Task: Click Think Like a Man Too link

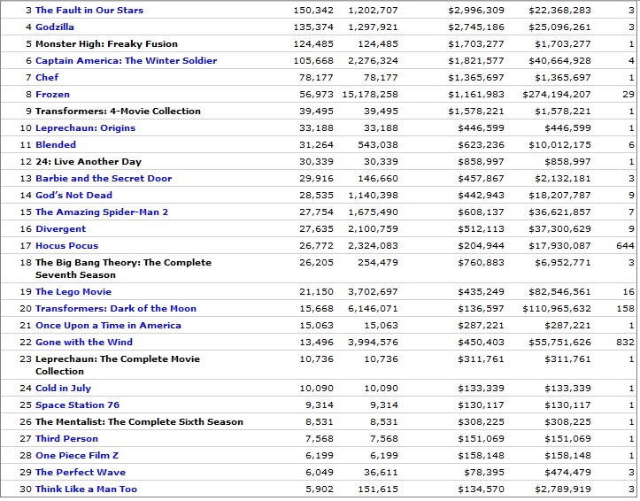Action: click(x=86, y=489)
